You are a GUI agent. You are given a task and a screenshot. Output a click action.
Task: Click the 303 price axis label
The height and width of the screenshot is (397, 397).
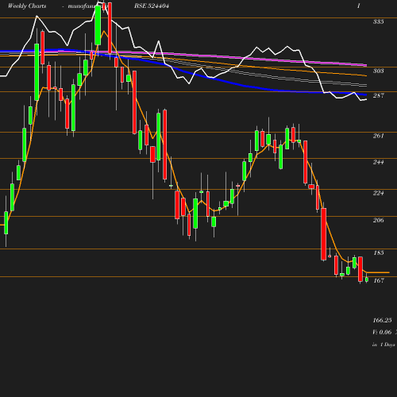pyautogui.click(x=378, y=71)
